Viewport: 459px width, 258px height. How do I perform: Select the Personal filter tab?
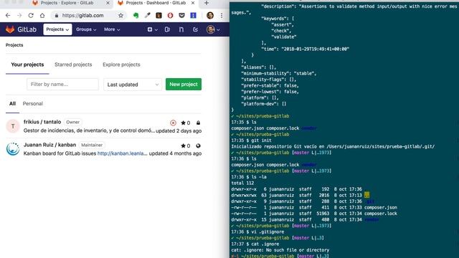(x=33, y=103)
